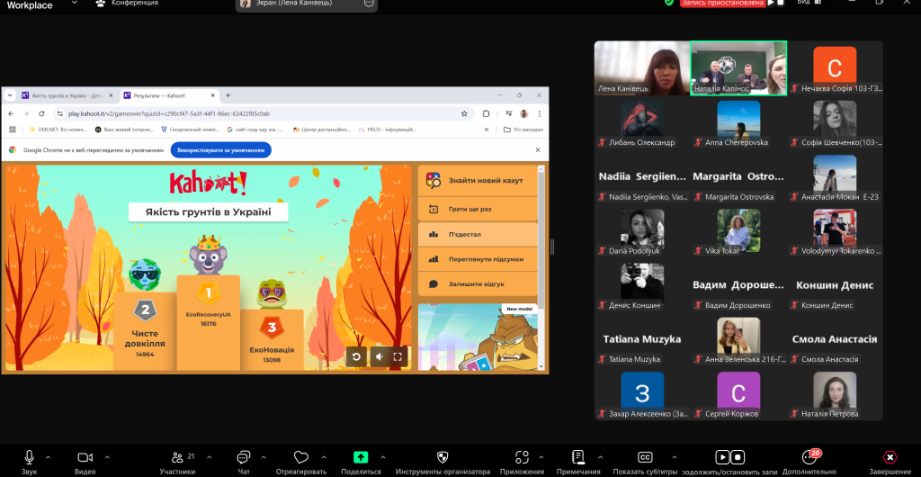Image resolution: width=921 pixels, height=477 pixels.
Task: Select 'Переглянути підсумки' in Kahoot sidebar
Action: (x=478, y=258)
